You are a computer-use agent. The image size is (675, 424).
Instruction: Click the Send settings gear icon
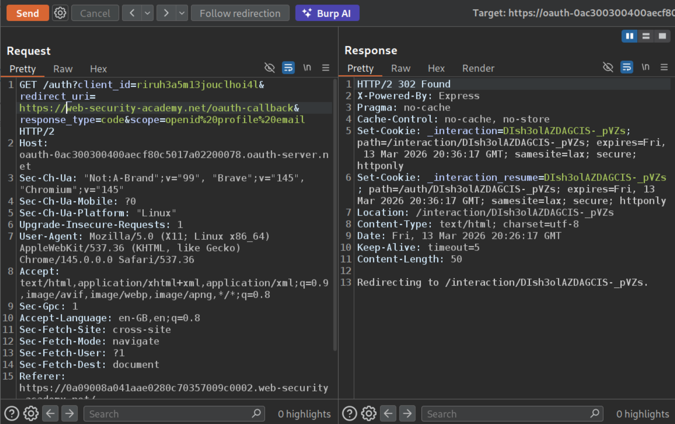[x=60, y=13]
